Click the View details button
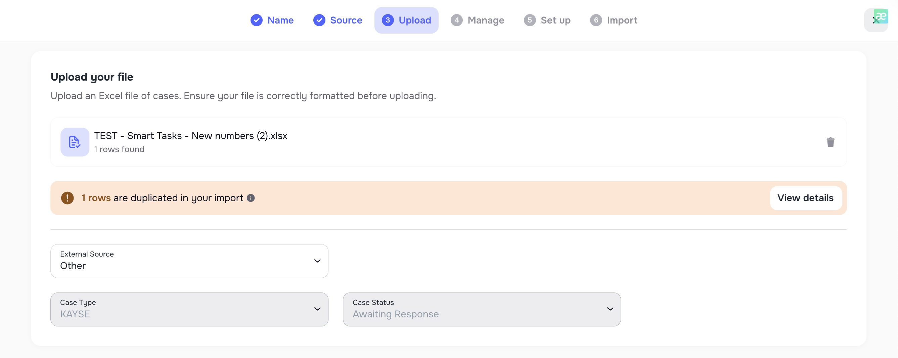The height and width of the screenshot is (358, 898). coord(806,198)
